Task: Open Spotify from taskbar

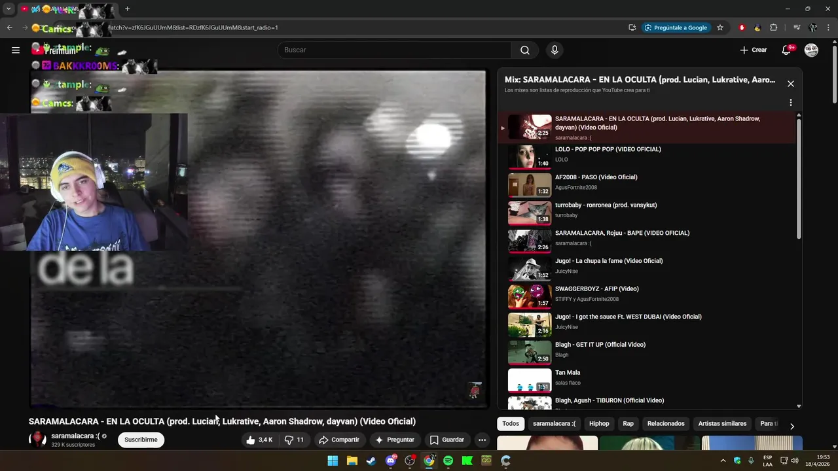Action: click(448, 461)
